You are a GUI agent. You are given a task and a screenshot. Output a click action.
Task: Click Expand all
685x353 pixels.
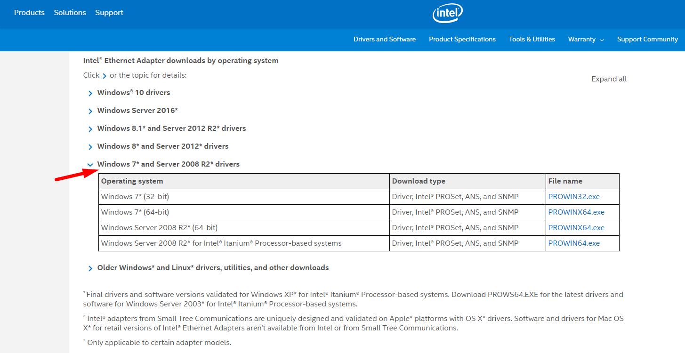coord(609,79)
